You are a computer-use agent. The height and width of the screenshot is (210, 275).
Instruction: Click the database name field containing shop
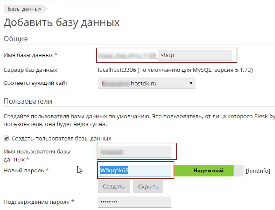[x=195, y=55]
